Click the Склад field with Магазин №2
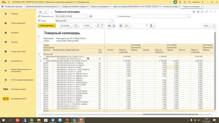The height and width of the screenshot is (123, 219). pos(83,21)
